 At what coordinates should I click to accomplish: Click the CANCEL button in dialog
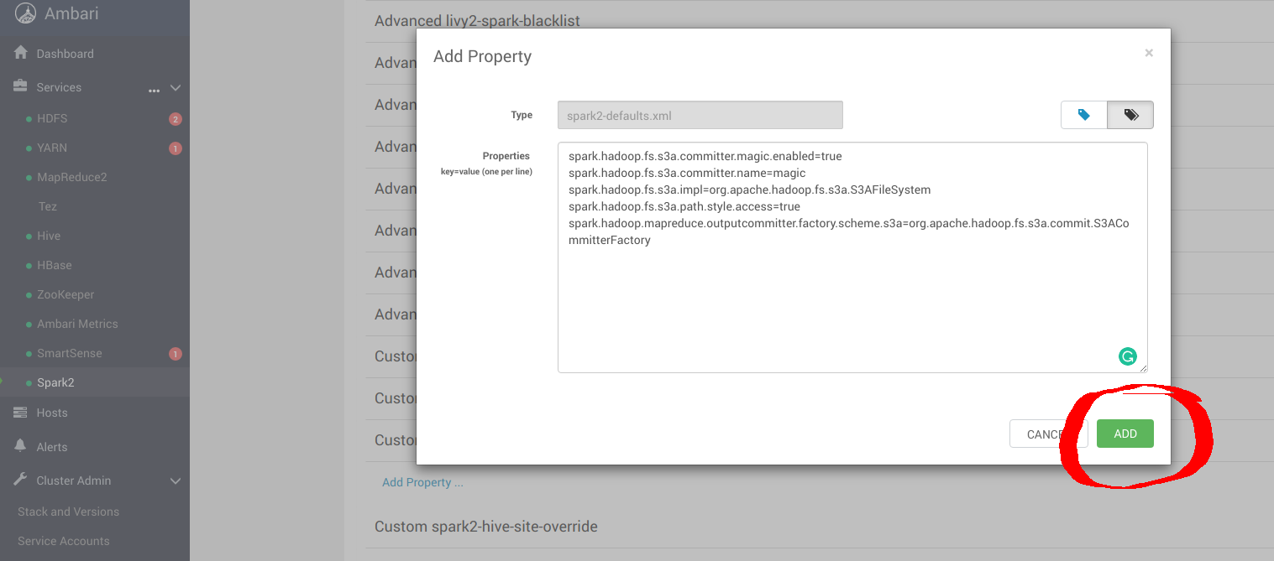pos(1047,434)
